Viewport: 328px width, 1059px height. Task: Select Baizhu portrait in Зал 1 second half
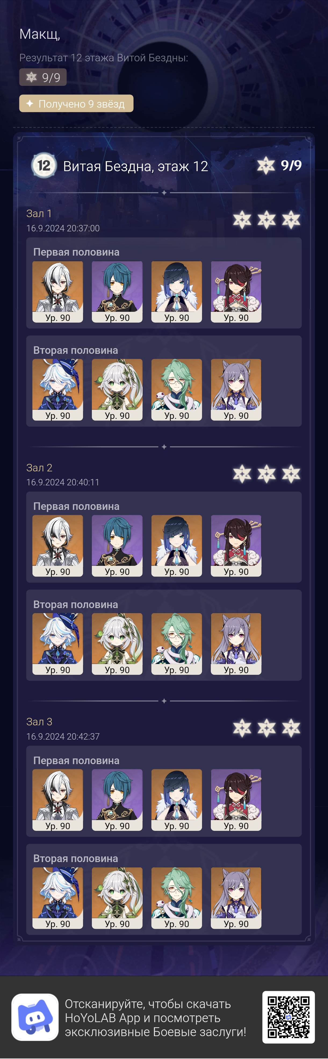pos(176,390)
